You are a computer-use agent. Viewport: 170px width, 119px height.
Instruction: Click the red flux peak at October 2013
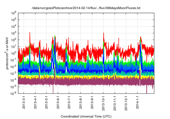tap(103, 33)
